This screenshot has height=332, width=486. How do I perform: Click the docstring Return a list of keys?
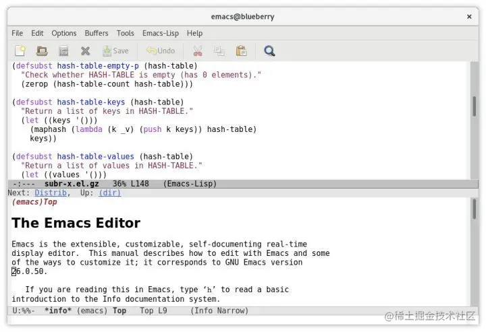point(107,111)
